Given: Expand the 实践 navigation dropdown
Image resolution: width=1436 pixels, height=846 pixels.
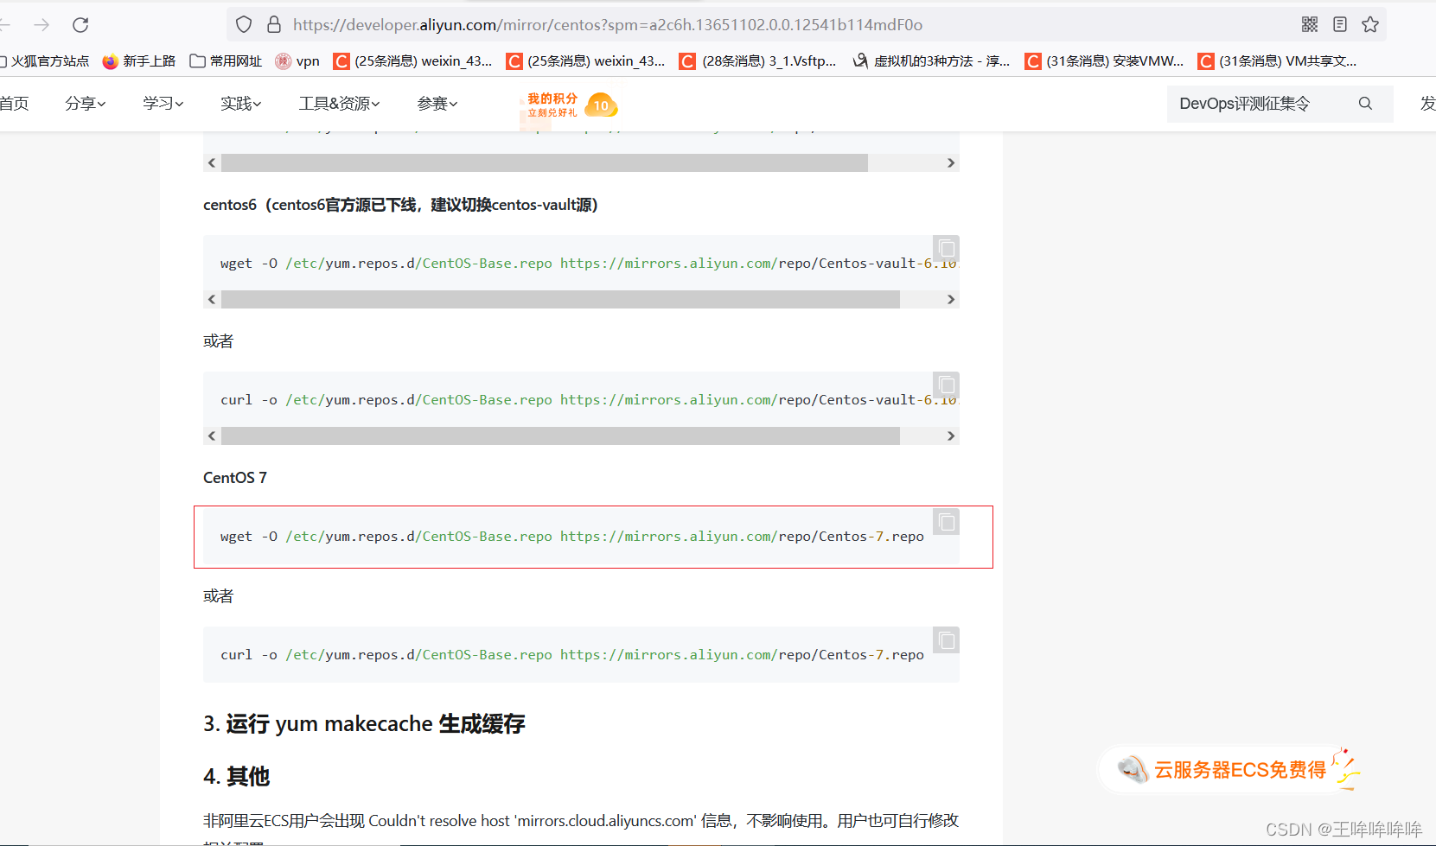Looking at the screenshot, I should coord(240,104).
